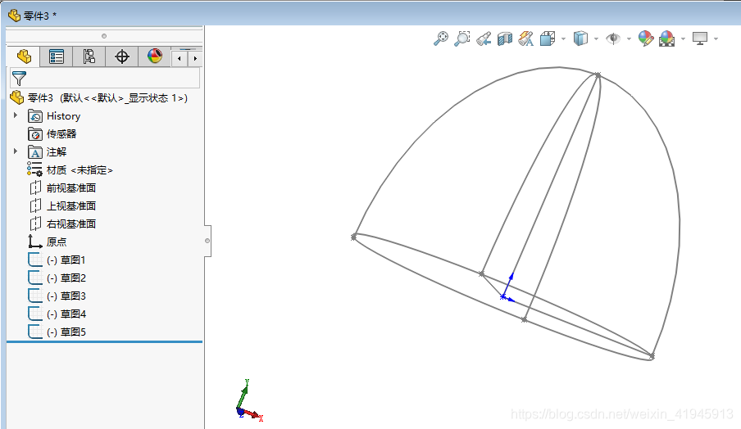Click the Hide/Show Items eye icon
This screenshot has width=741, height=429.
tap(613, 38)
